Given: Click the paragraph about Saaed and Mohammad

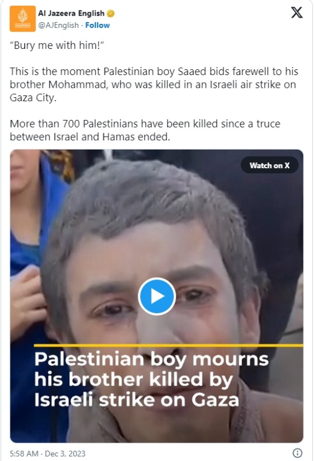Looking at the screenshot, I should point(154,84).
